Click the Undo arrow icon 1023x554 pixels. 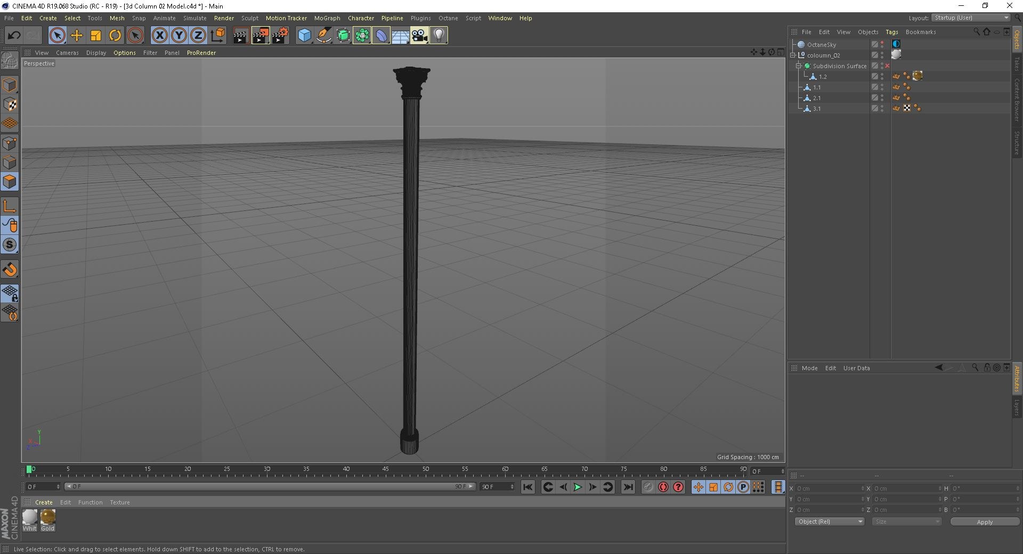tap(14, 36)
